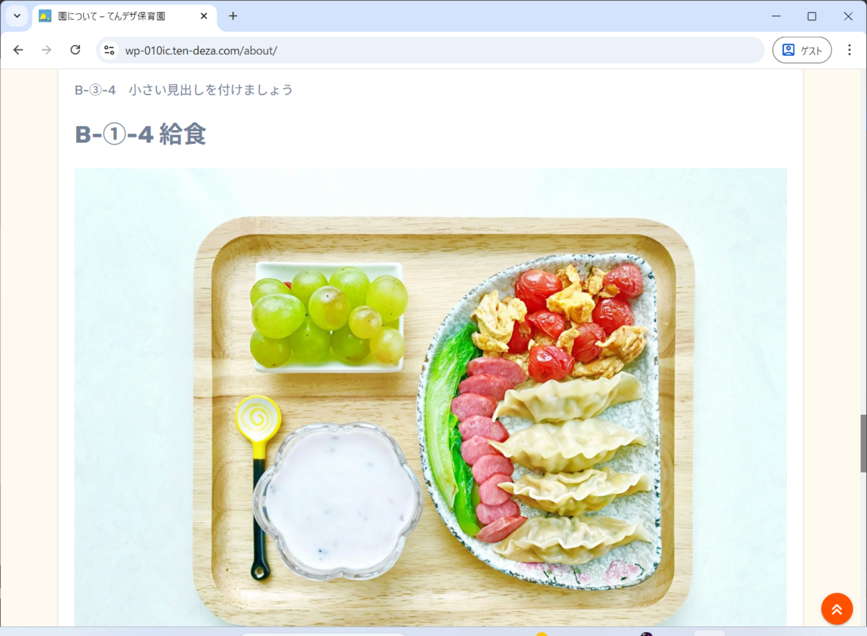Screen dimensions: 867x636
Task: Click the B-①-4 給食 heading
Action: tap(141, 134)
